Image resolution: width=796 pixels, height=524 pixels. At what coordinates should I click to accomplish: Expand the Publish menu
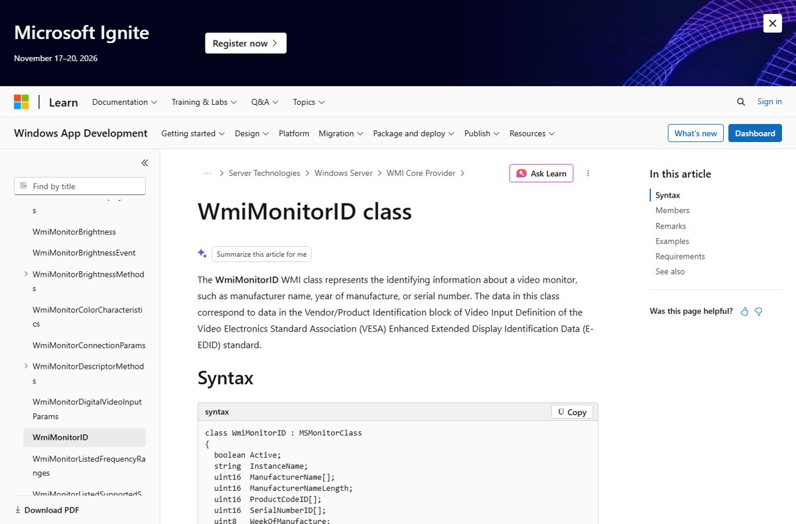pos(482,133)
